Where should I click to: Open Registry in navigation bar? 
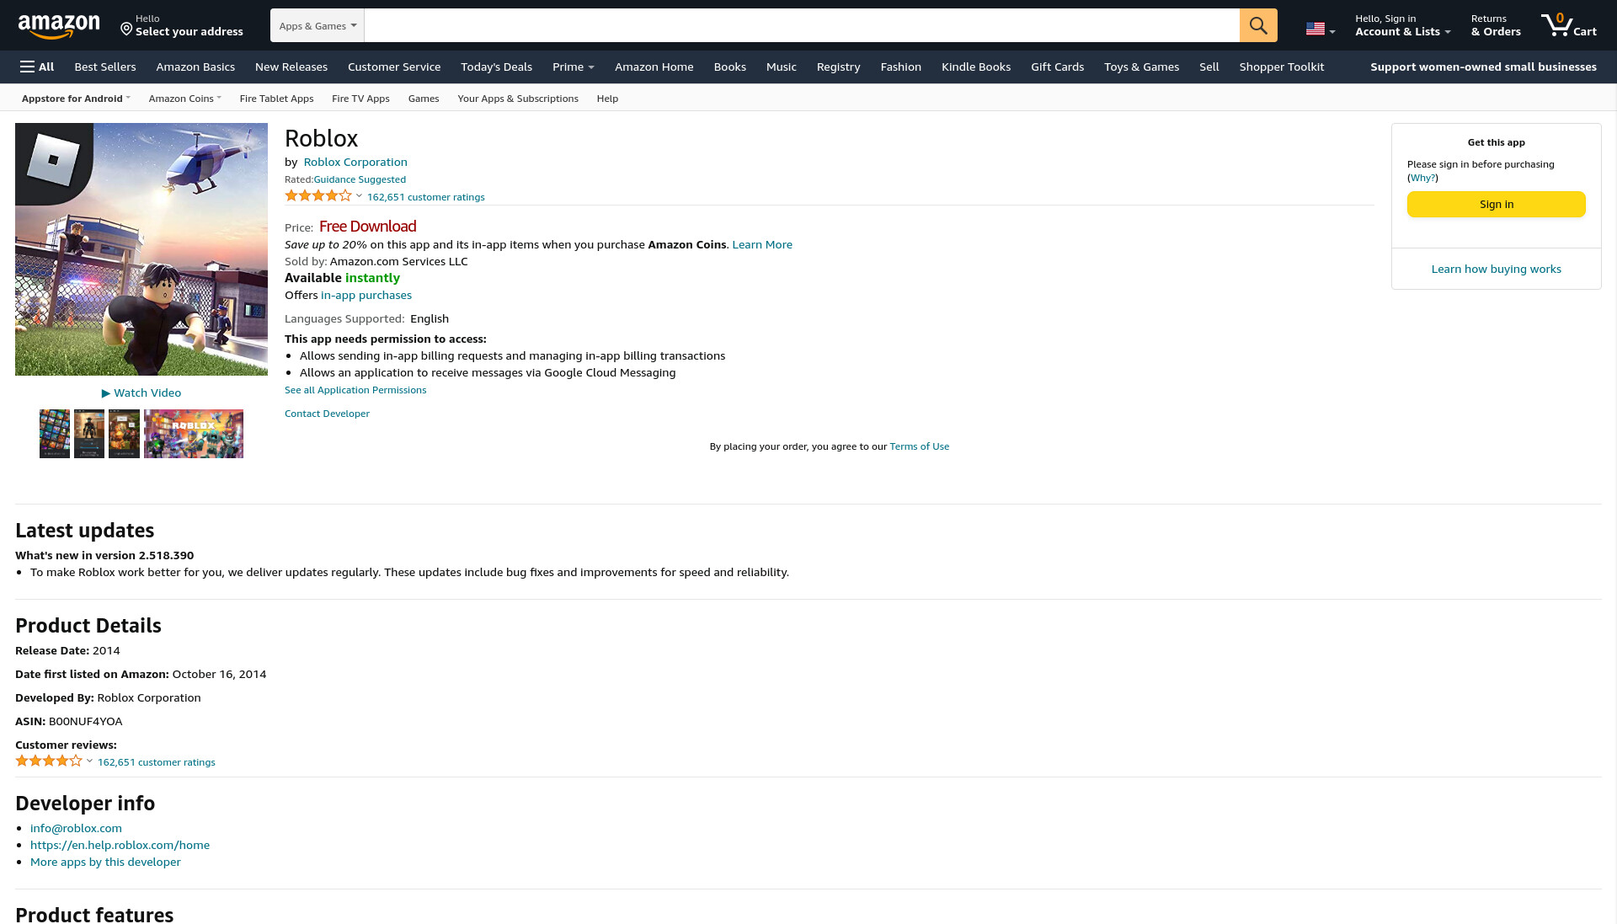pos(839,67)
